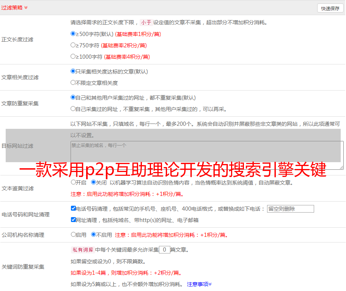Collapse the 过滤策略 section header

(14, 8)
